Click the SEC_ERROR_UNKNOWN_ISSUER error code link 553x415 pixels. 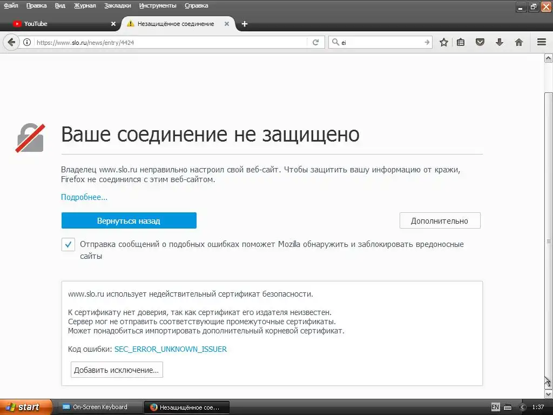[171, 349]
